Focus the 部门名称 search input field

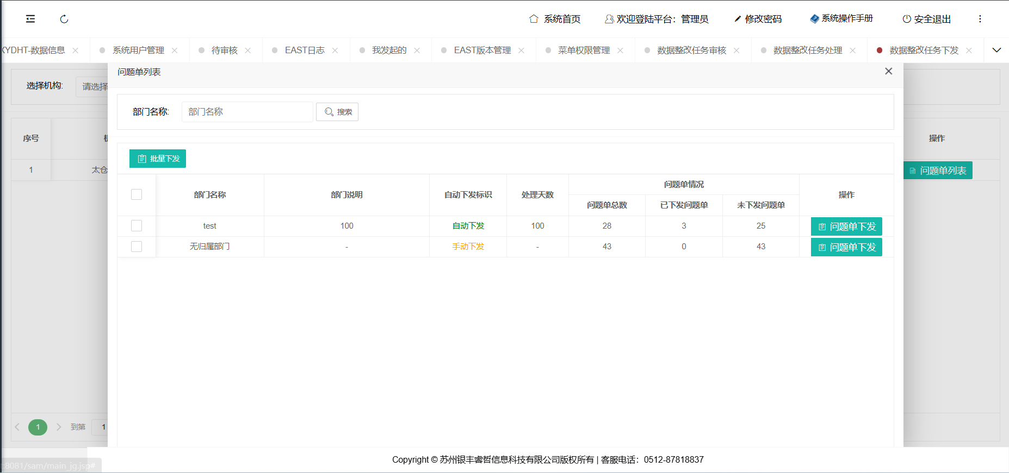[247, 112]
